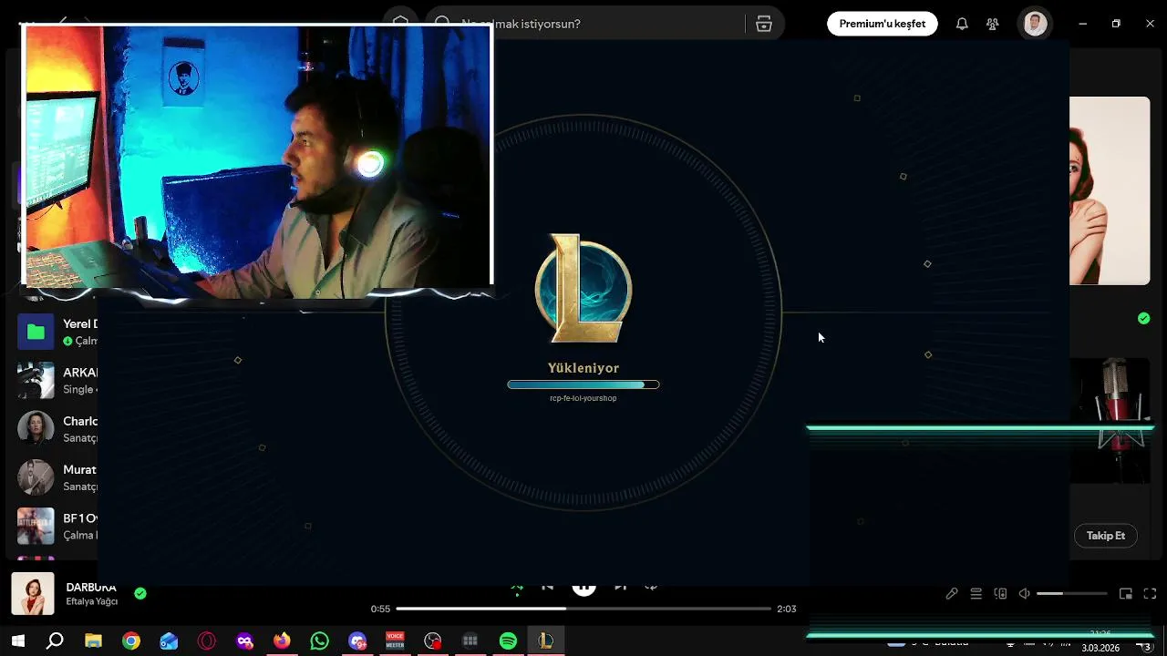Switch to Spotify from taskbar

click(x=508, y=641)
